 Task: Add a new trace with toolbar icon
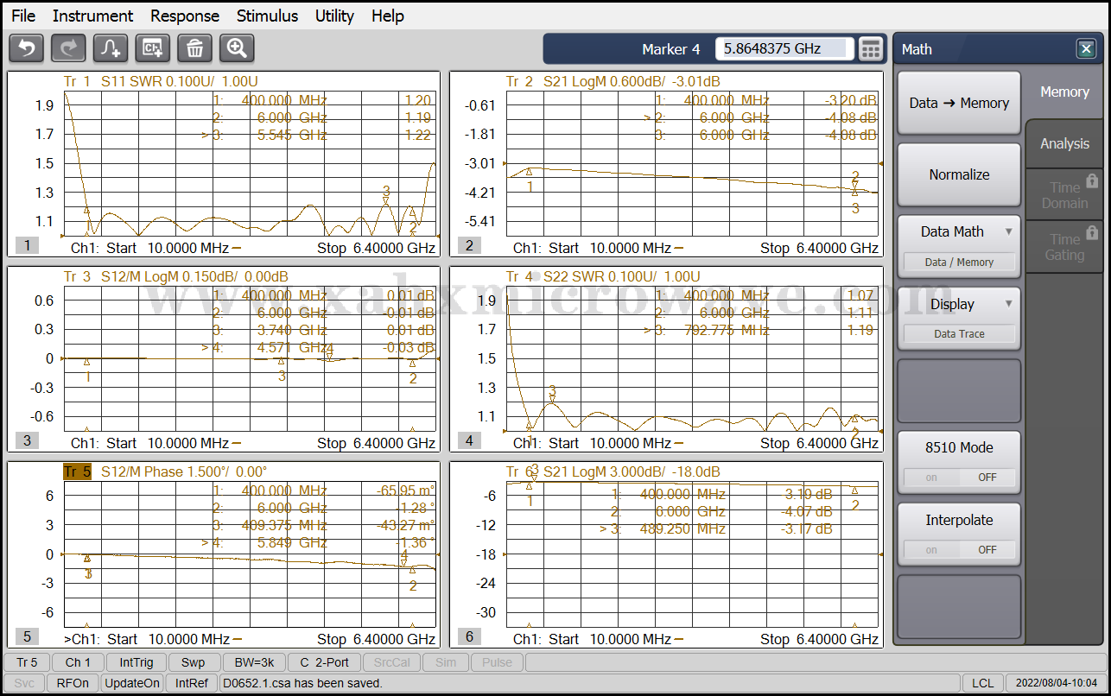pos(111,48)
